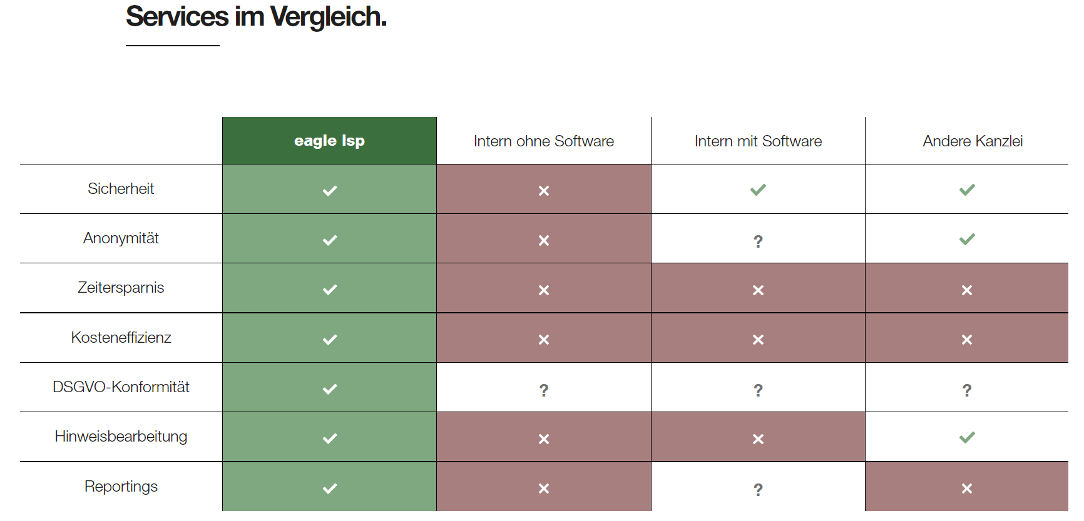Screen dimensions: 1084x521
Task: Click the question mark for Anonymität under Intern mit Software
Action: (758, 241)
